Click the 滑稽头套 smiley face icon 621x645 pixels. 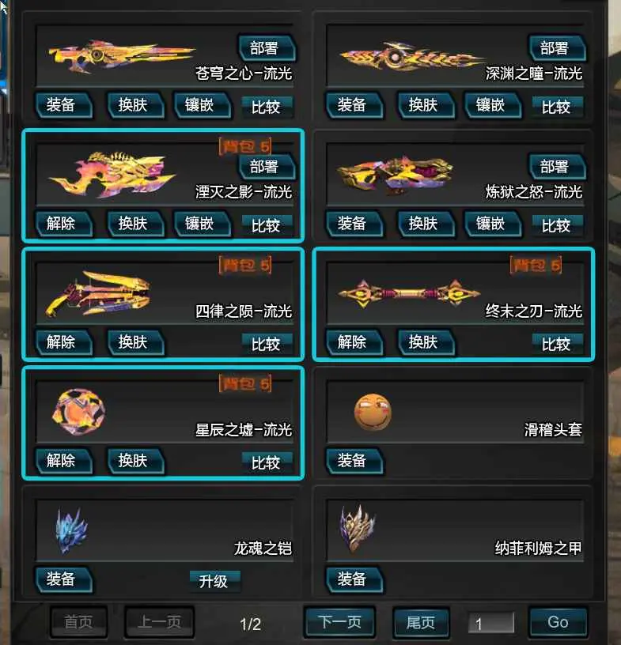[x=373, y=412]
